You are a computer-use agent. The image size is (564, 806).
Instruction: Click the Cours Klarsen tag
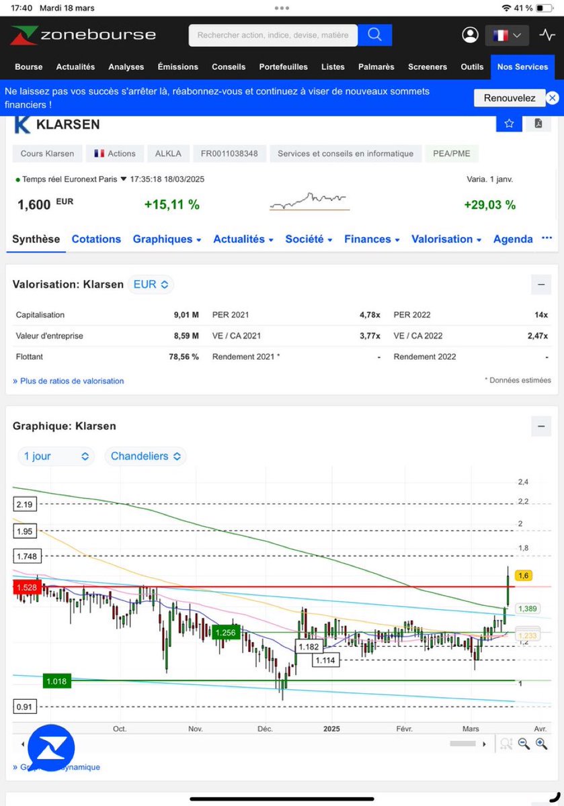(47, 153)
